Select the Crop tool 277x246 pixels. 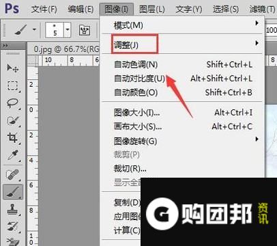pyautogui.click(x=13, y=138)
